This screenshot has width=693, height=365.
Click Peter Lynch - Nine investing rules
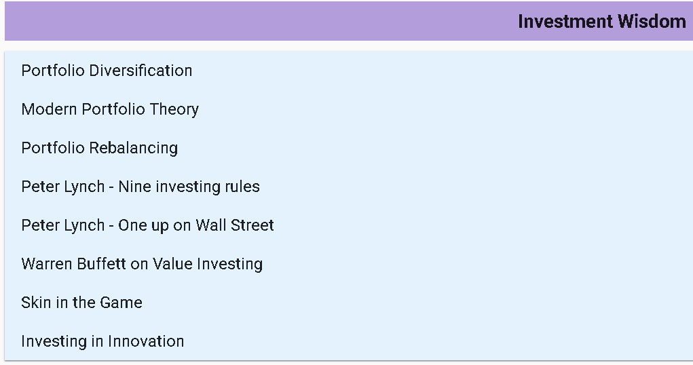[141, 187]
